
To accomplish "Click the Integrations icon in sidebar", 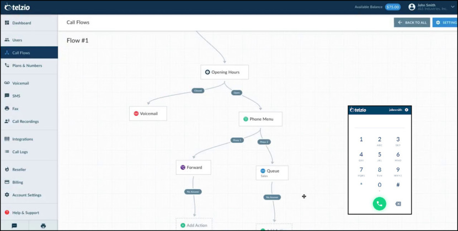I will 7,139.
